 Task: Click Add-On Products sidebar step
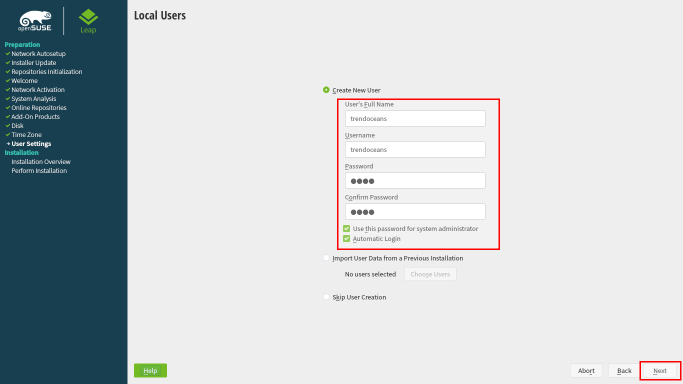[x=35, y=116]
